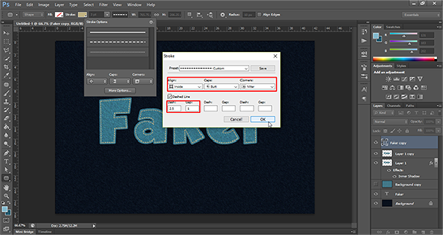Select the Move tool
The height and width of the screenshot is (235, 443).
point(7,33)
